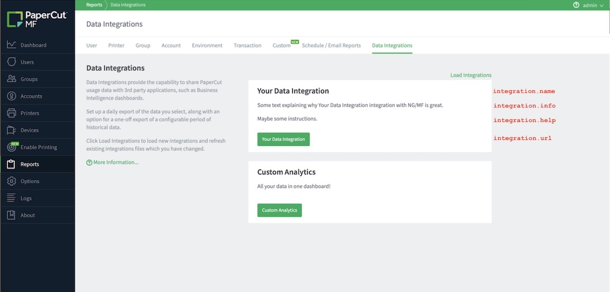Click the 'Custom Analytics' card heading
The image size is (610, 292).
coord(286,172)
